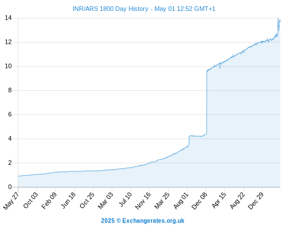Click the flat plateau segment after Aug 01
Screen dimensions: 285x230
tap(195, 136)
